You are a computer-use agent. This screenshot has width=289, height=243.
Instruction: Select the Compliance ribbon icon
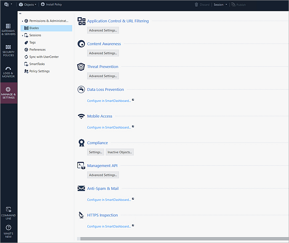pyautogui.click(x=81, y=142)
